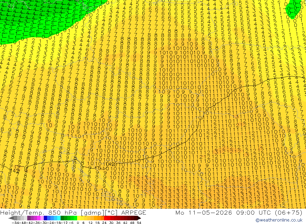The height and width of the screenshot is (224, 306).
Task: Click the cyan swatch above -18
Action: tap(58, 218)
